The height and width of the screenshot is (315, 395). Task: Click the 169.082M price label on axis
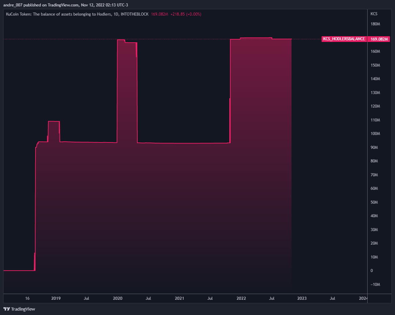379,39
